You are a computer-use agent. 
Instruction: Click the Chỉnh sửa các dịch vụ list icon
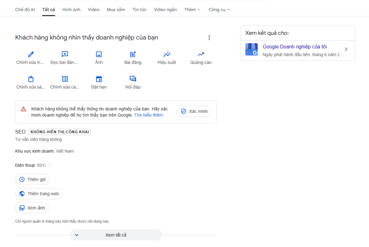[x=65, y=79]
